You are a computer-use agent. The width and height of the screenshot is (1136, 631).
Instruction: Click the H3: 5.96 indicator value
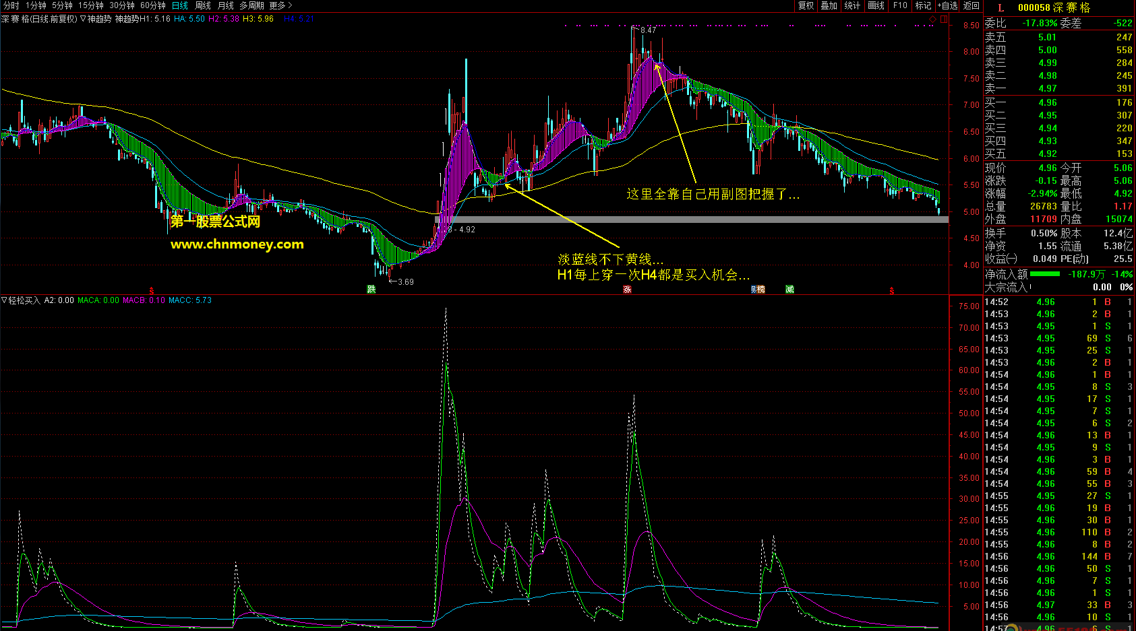click(258, 19)
